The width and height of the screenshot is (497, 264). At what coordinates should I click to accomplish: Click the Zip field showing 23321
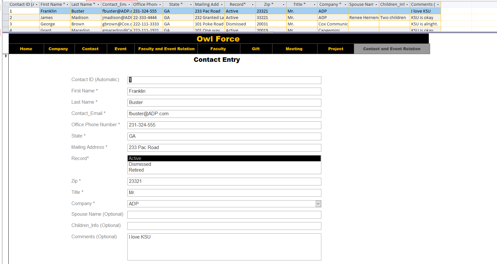[x=224, y=181]
